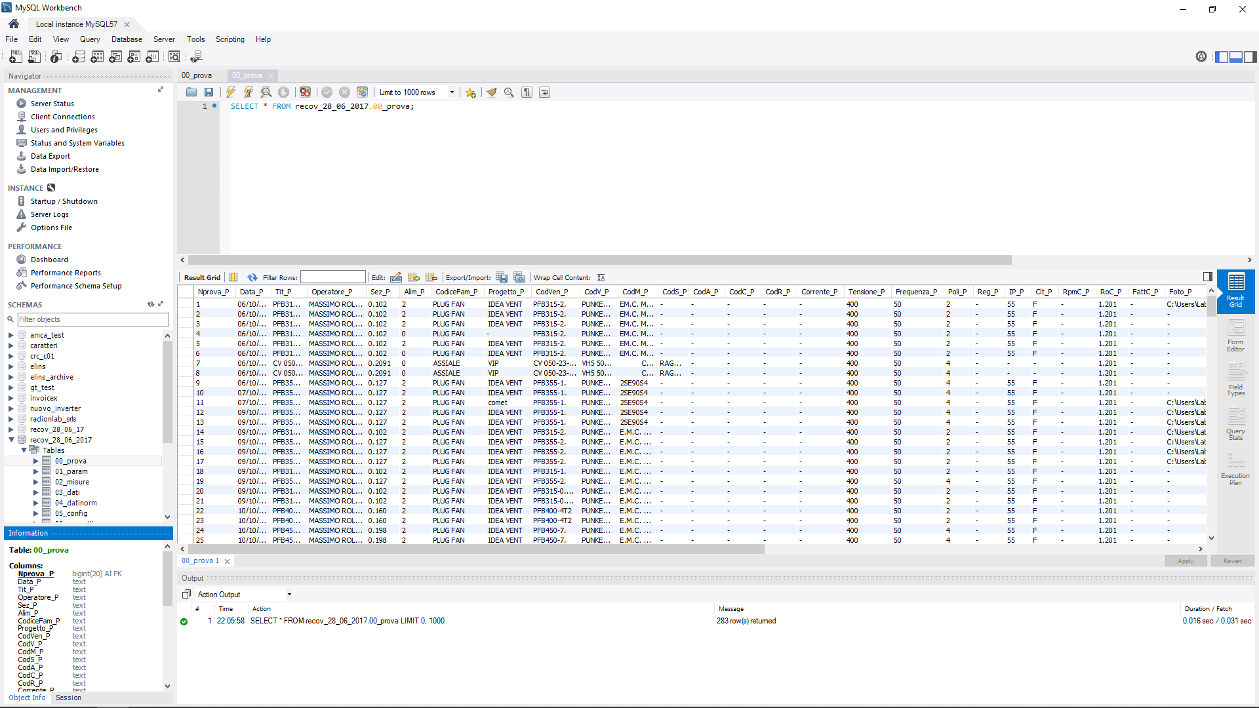Viewport: 1259px width, 708px height.
Task: Execute the SQL script with lightning icon
Action: click(x=231, y=92)
